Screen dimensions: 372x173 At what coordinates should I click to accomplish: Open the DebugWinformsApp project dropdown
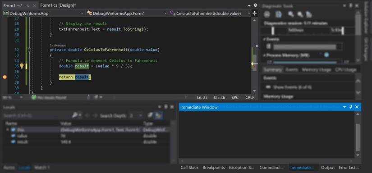click(82, 14)
